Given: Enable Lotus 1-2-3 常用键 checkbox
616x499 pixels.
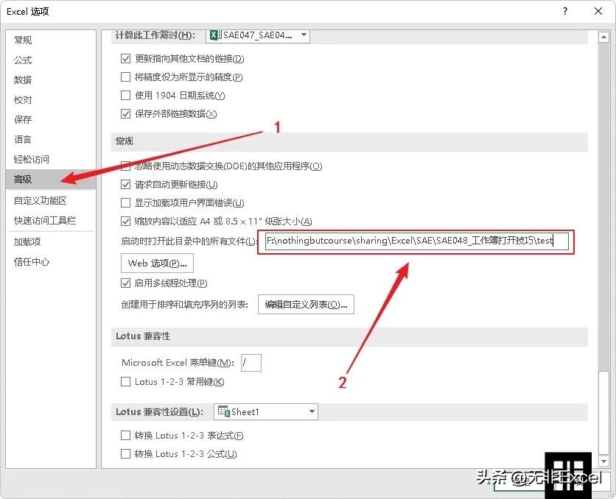Looking at the screenshot, I should [125, 382].
